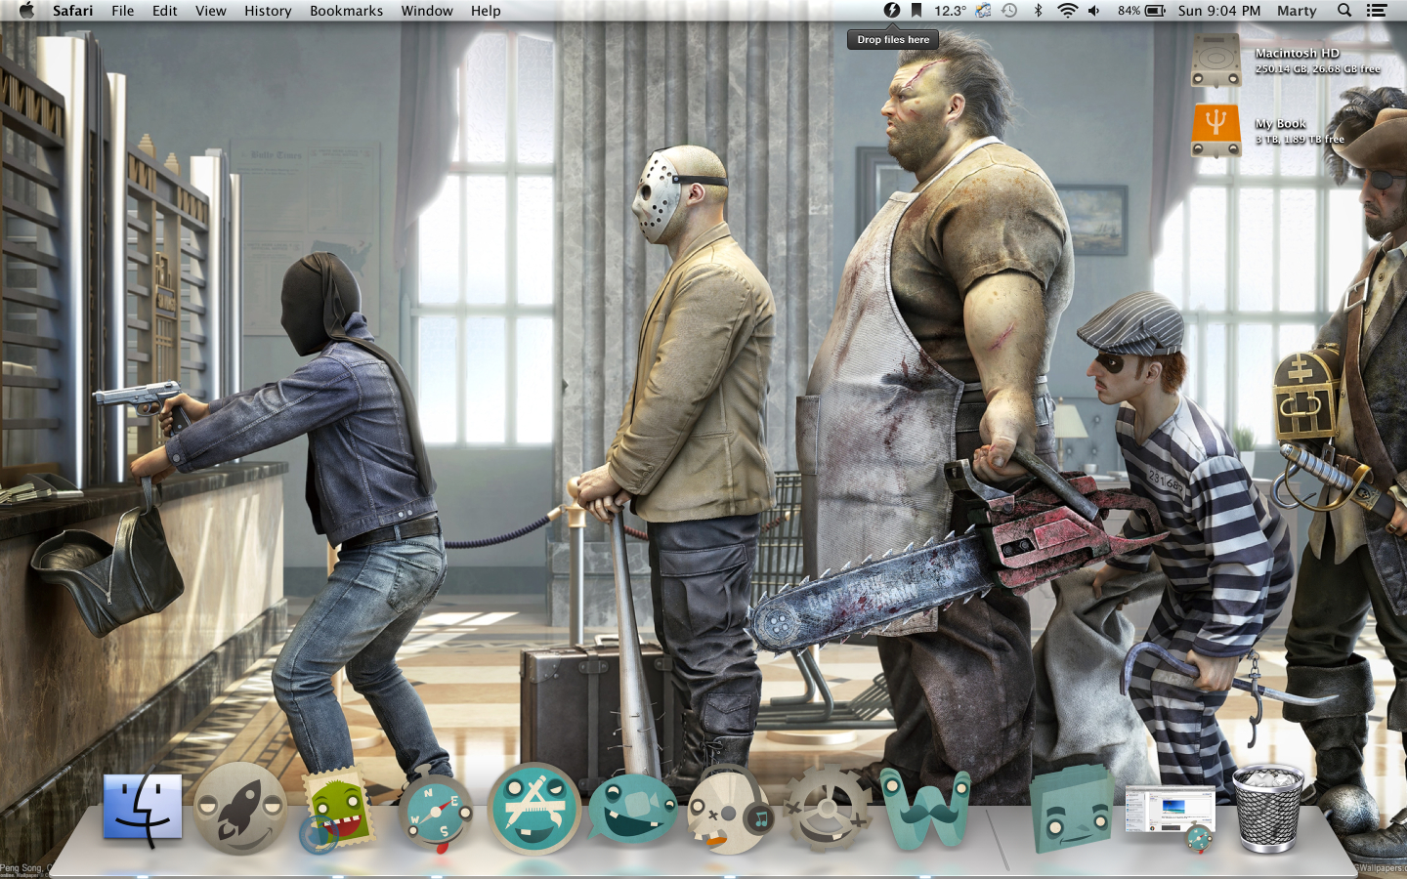Open the Safari application menu
1407x879 pixels.
coord(73,11)
